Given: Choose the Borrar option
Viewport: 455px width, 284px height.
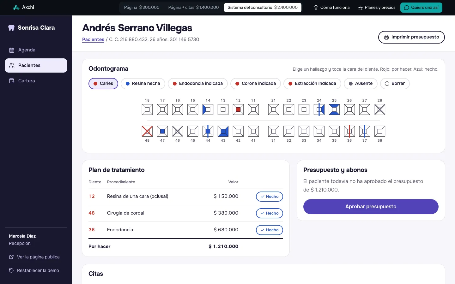Looking at the screenshot, I should point(395,84).
